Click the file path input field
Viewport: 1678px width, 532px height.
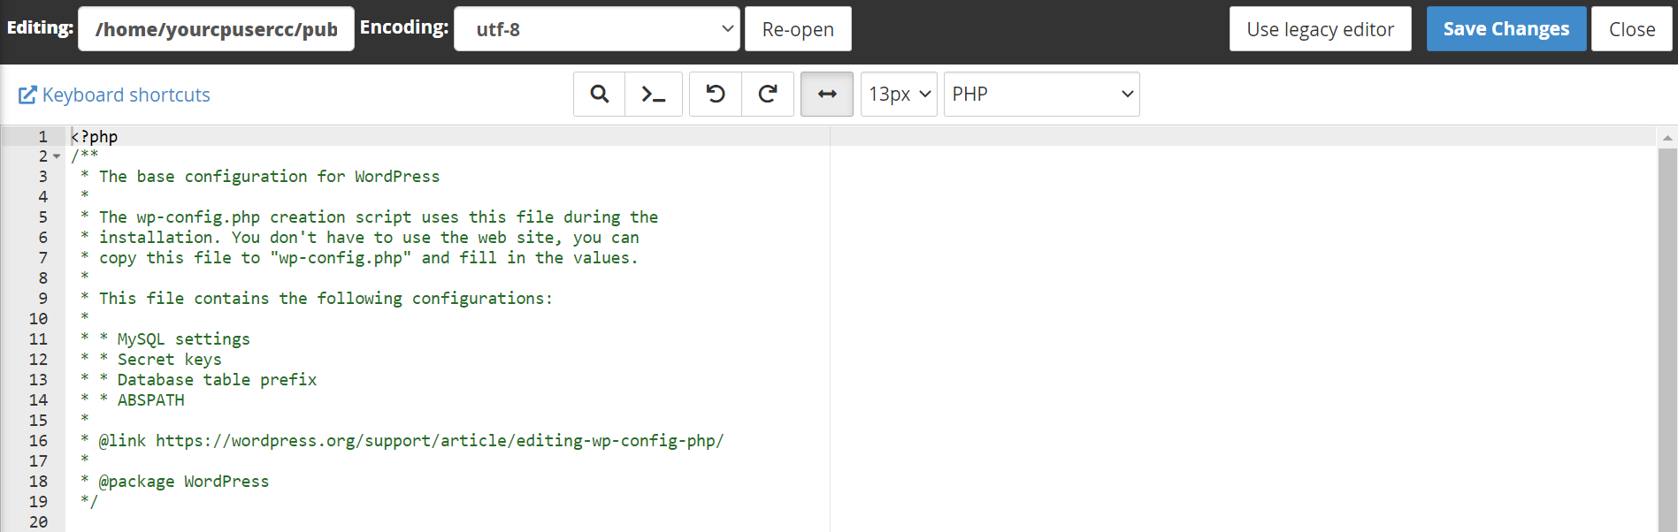click(x=216, y=29)
